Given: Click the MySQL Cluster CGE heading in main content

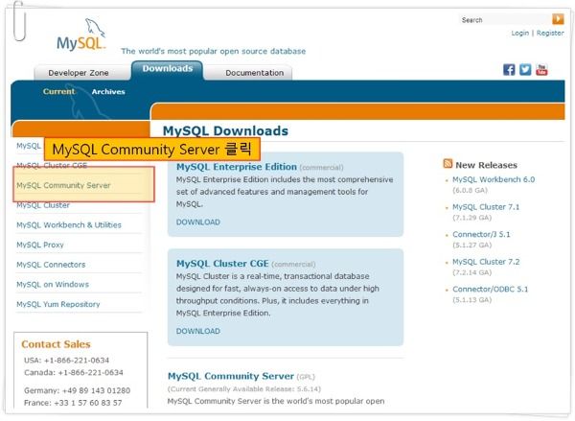Looking at the screenshot, I should pos(222,264).
